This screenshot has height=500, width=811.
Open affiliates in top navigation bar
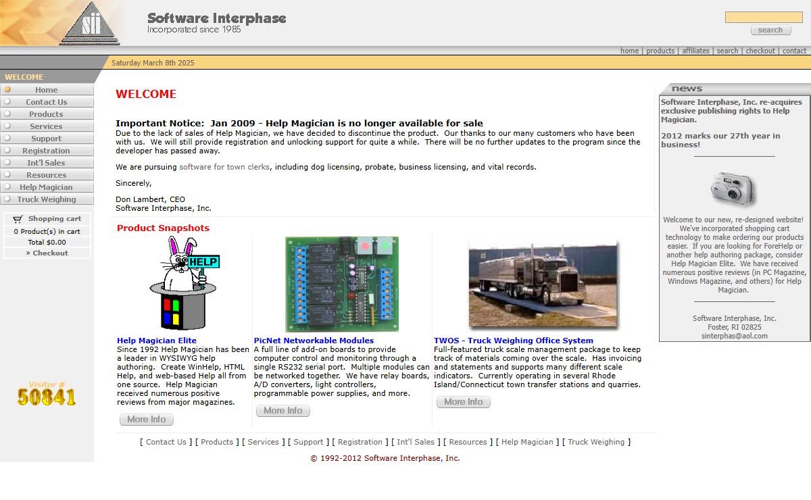[x=695, y=51]
